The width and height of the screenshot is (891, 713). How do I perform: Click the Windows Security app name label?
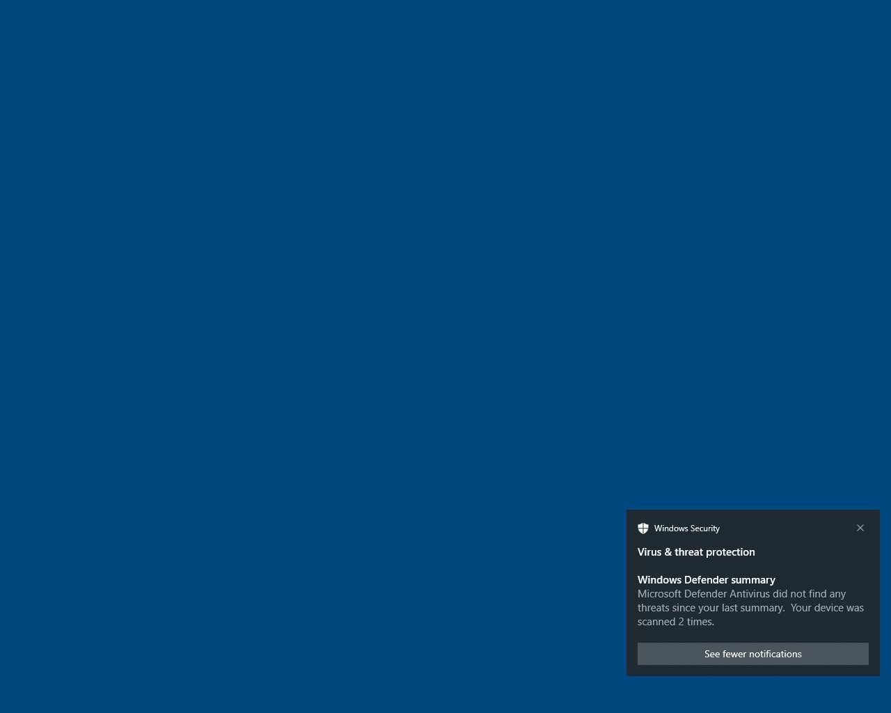(687, 528)
